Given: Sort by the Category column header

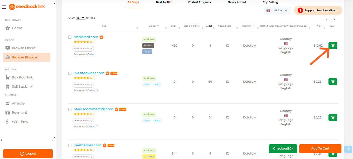Looking at the screenshot, I should [153, 26].
